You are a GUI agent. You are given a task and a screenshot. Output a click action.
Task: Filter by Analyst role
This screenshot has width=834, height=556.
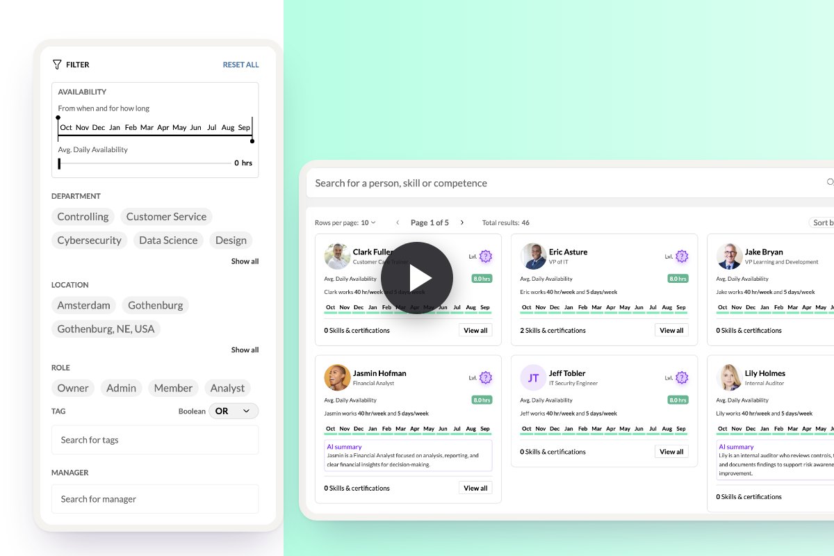(227, 388)
